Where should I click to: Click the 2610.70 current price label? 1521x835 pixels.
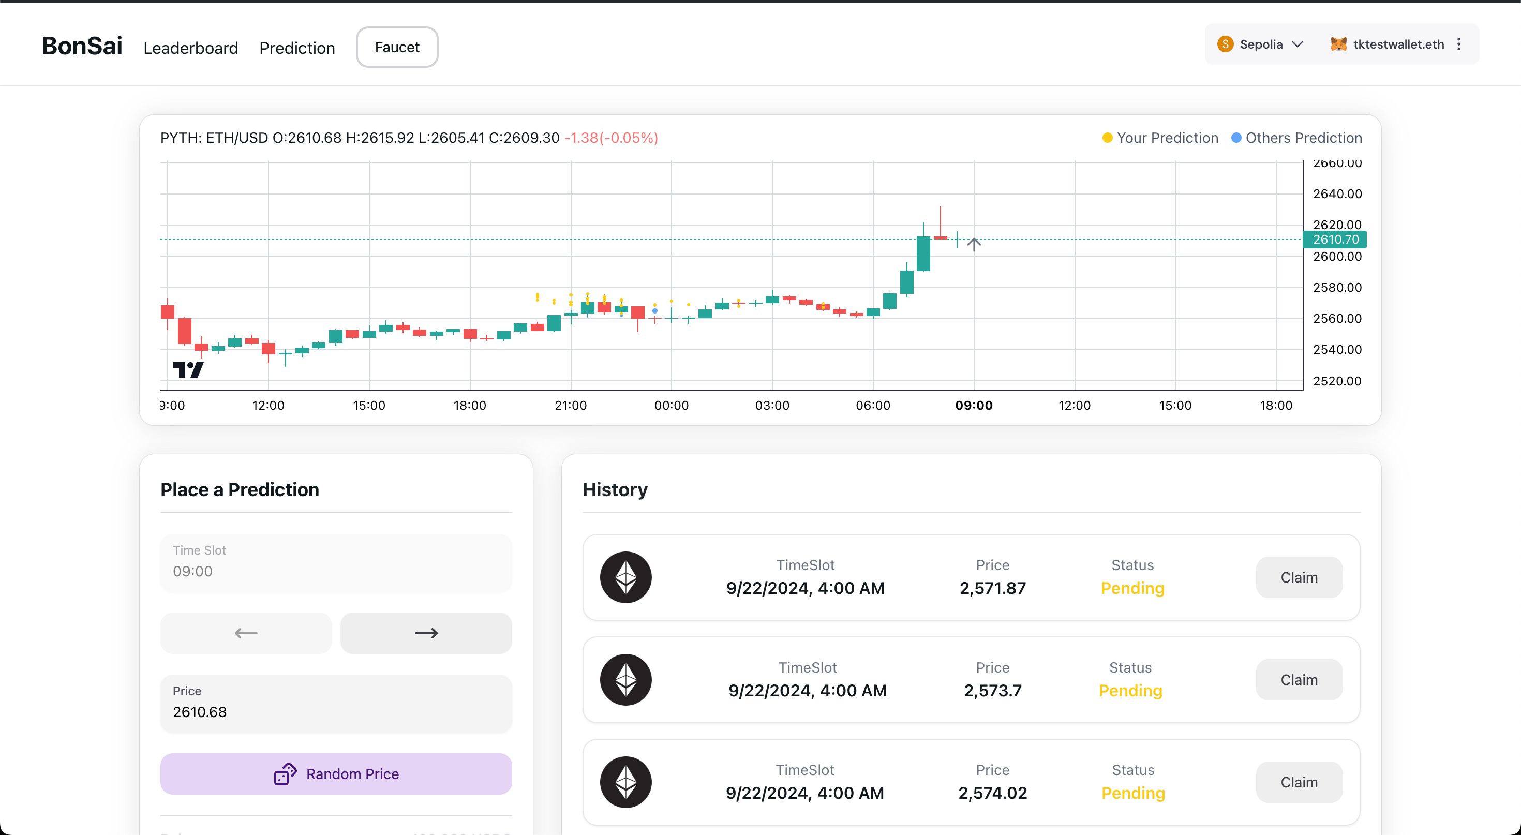pyautogui.click(x=1335, y=239)
